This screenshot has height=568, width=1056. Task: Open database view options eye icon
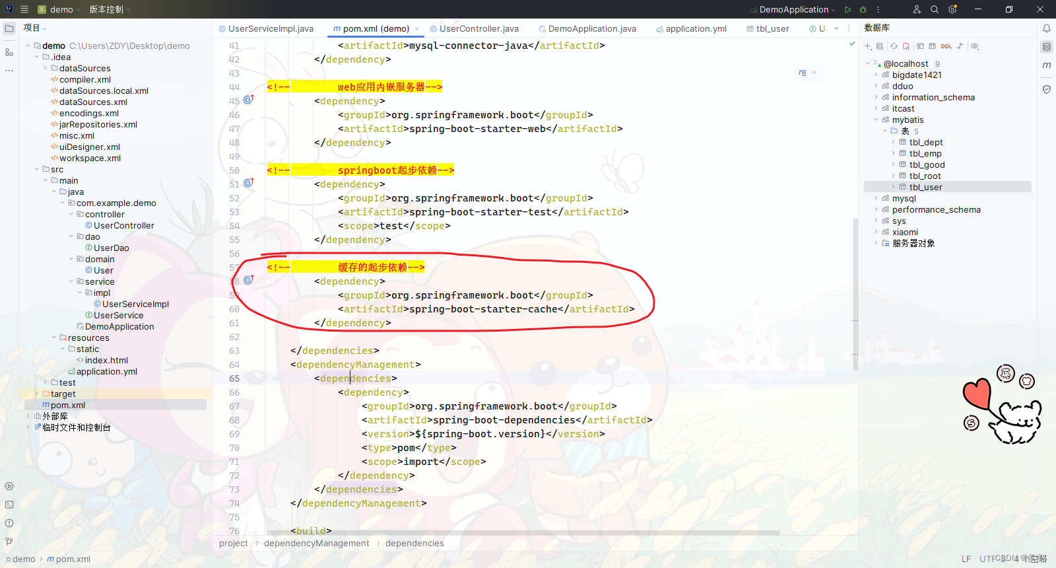point(975,46)
